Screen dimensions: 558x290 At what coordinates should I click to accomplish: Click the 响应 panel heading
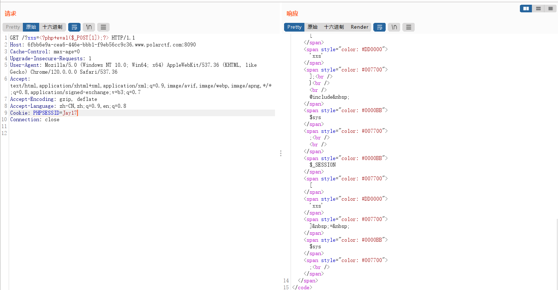292,13
